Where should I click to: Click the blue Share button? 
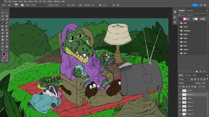195,5
